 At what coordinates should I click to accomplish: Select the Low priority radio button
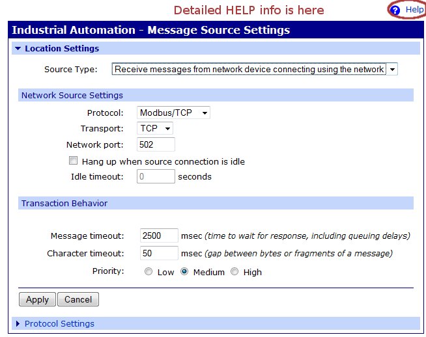coord(149,272)
